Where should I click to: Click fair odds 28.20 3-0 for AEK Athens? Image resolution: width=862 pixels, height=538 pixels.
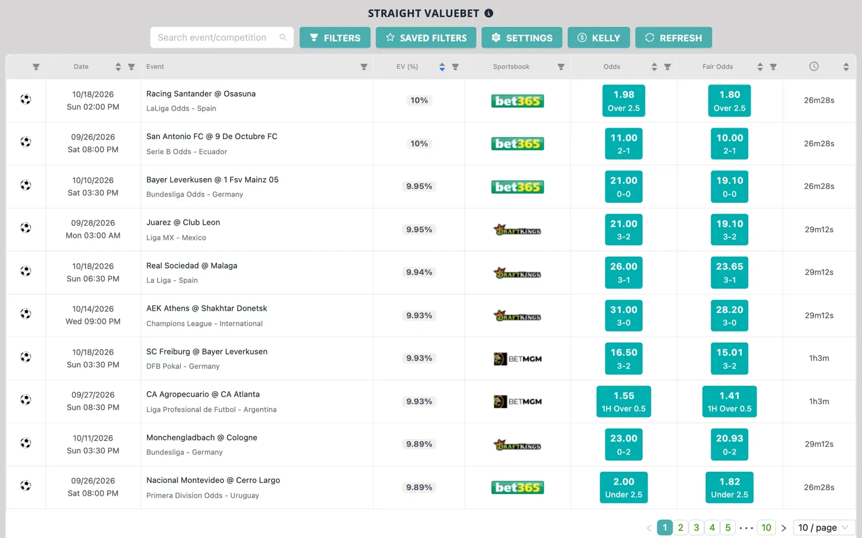point(729,316)
